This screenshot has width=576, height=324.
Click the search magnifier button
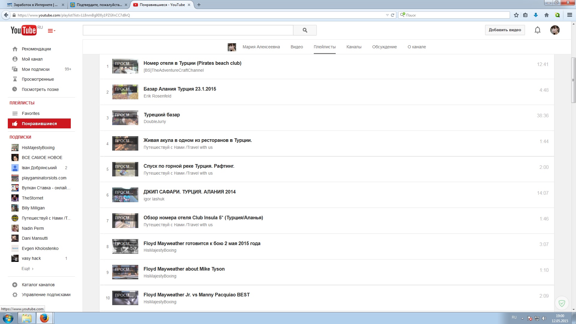(305, 30)
